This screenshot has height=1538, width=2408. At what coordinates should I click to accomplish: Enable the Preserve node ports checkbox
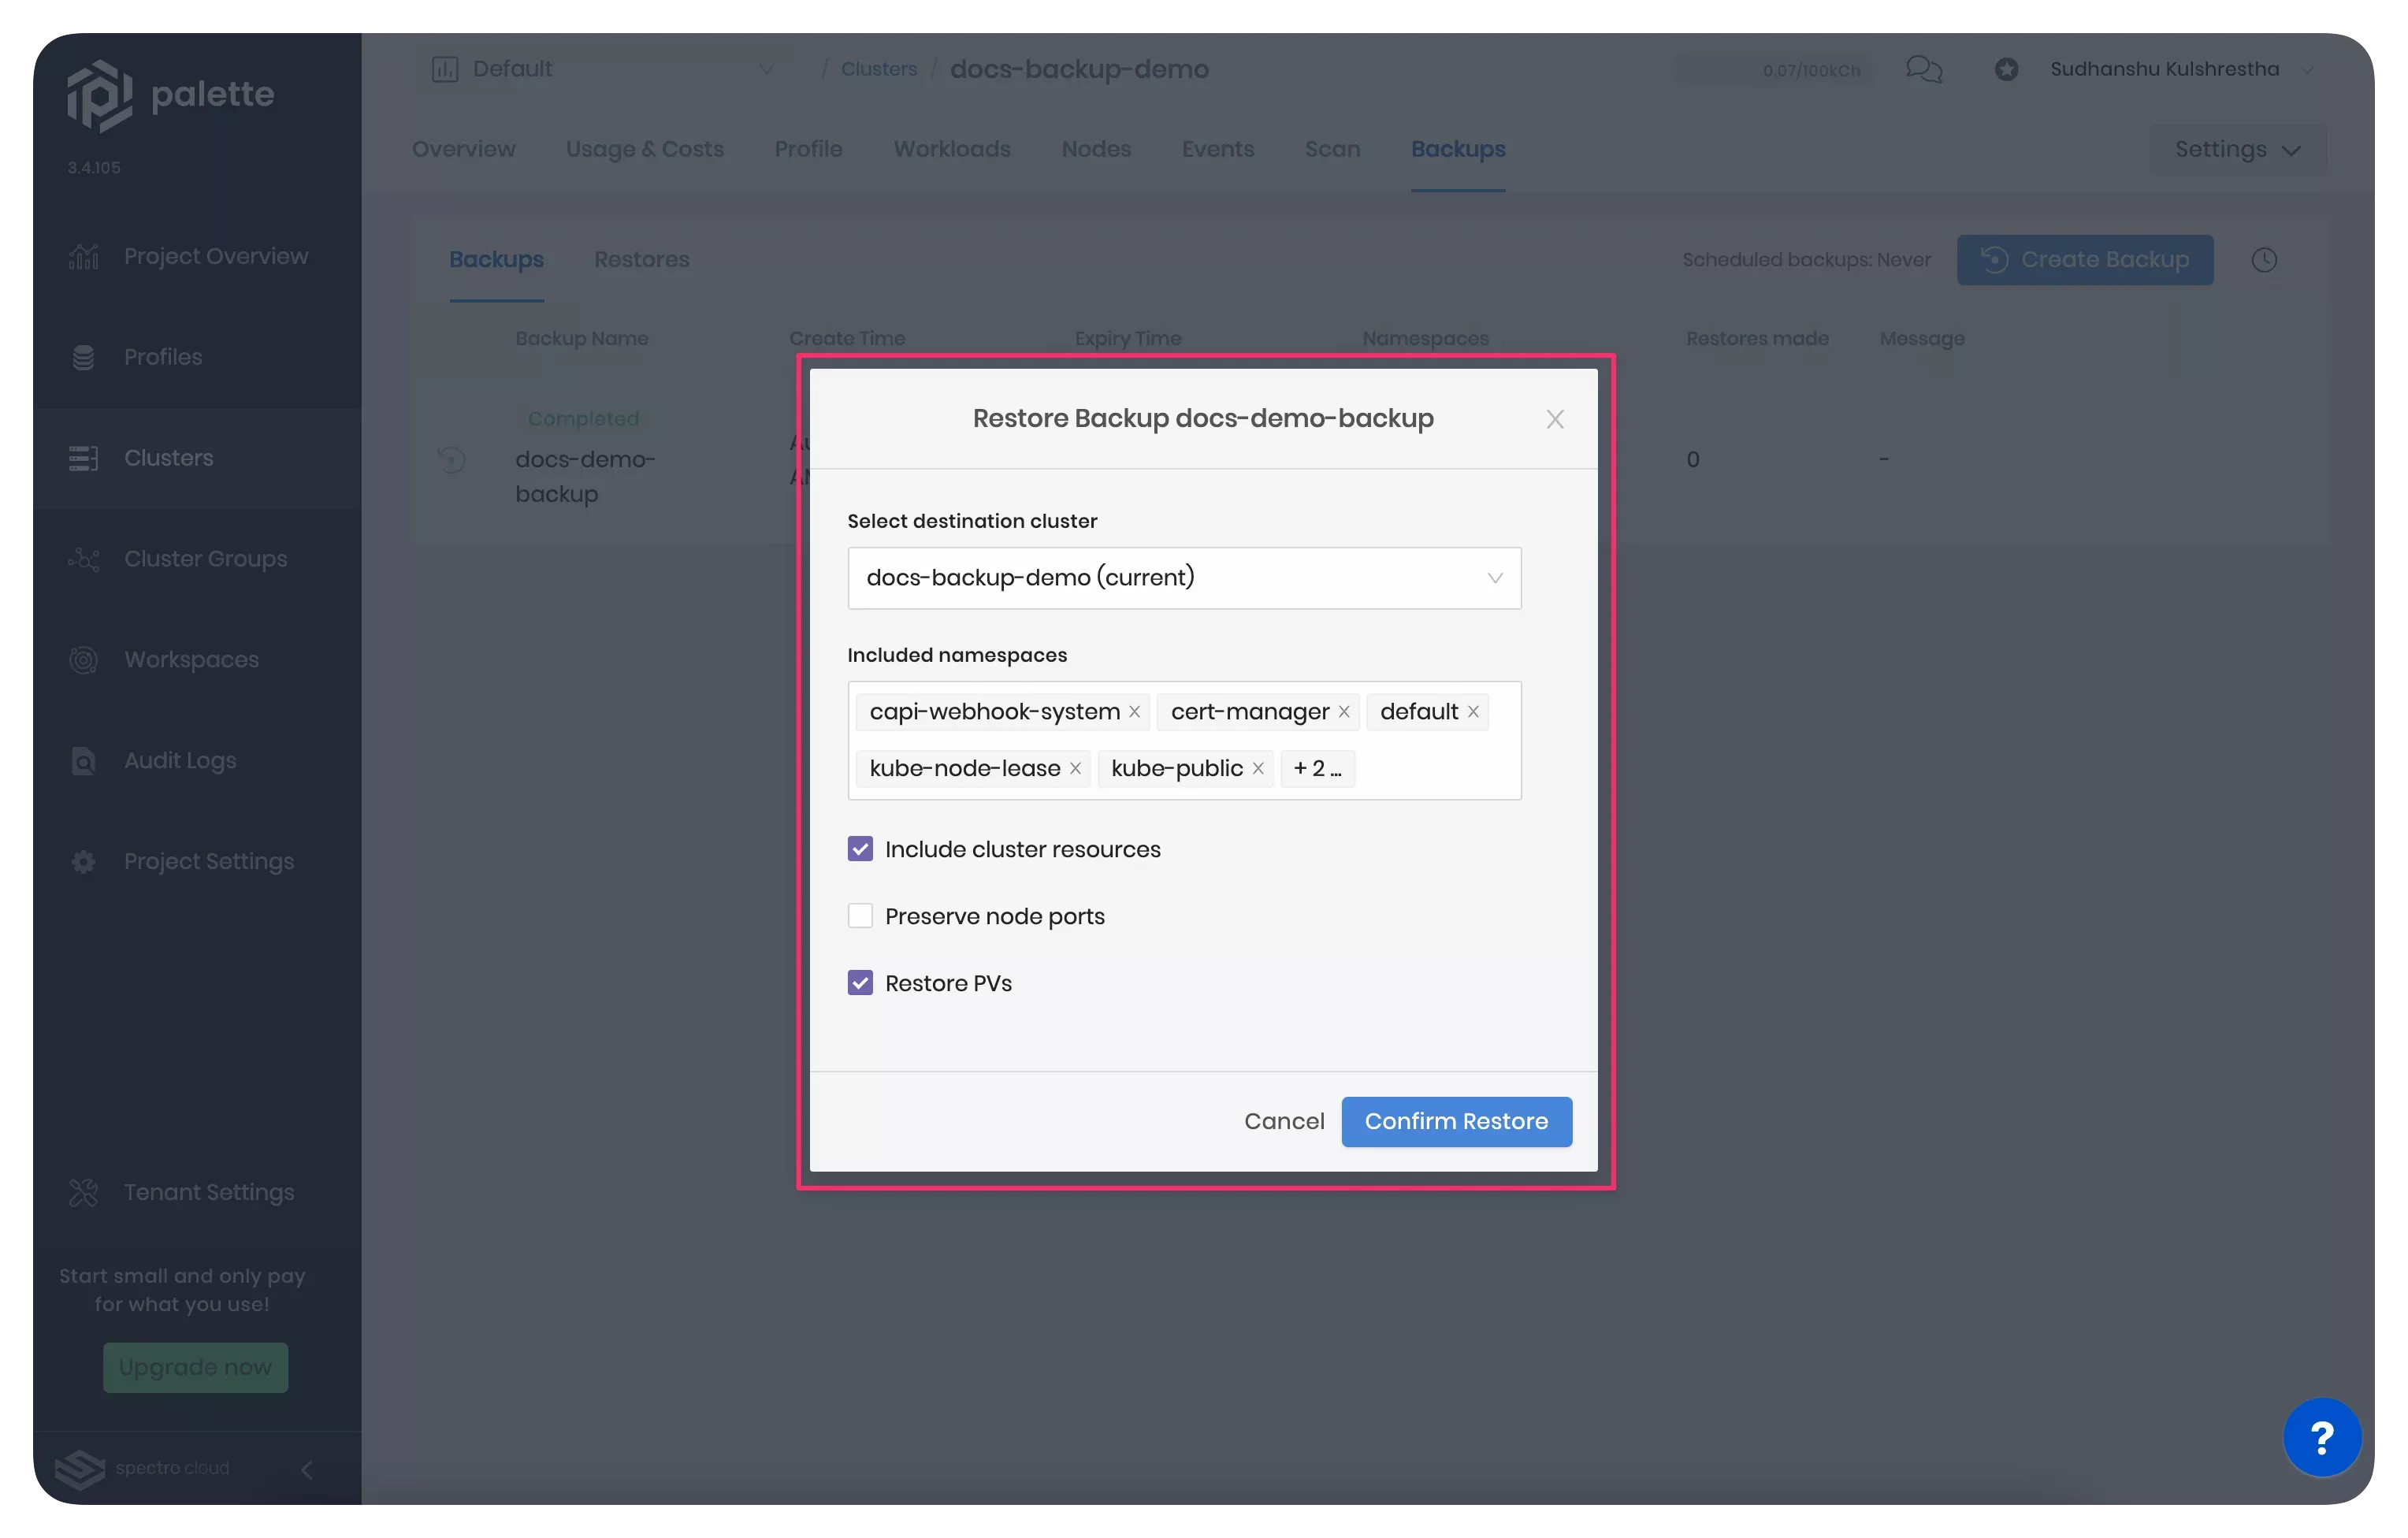[860, 915]
